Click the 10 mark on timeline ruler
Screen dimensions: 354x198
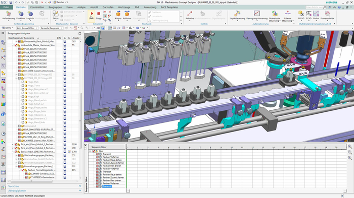click(232, 148)
